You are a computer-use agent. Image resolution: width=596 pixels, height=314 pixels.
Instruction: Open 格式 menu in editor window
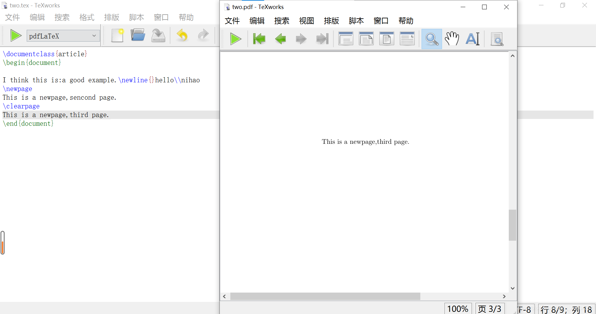click(x=87, y=17)
